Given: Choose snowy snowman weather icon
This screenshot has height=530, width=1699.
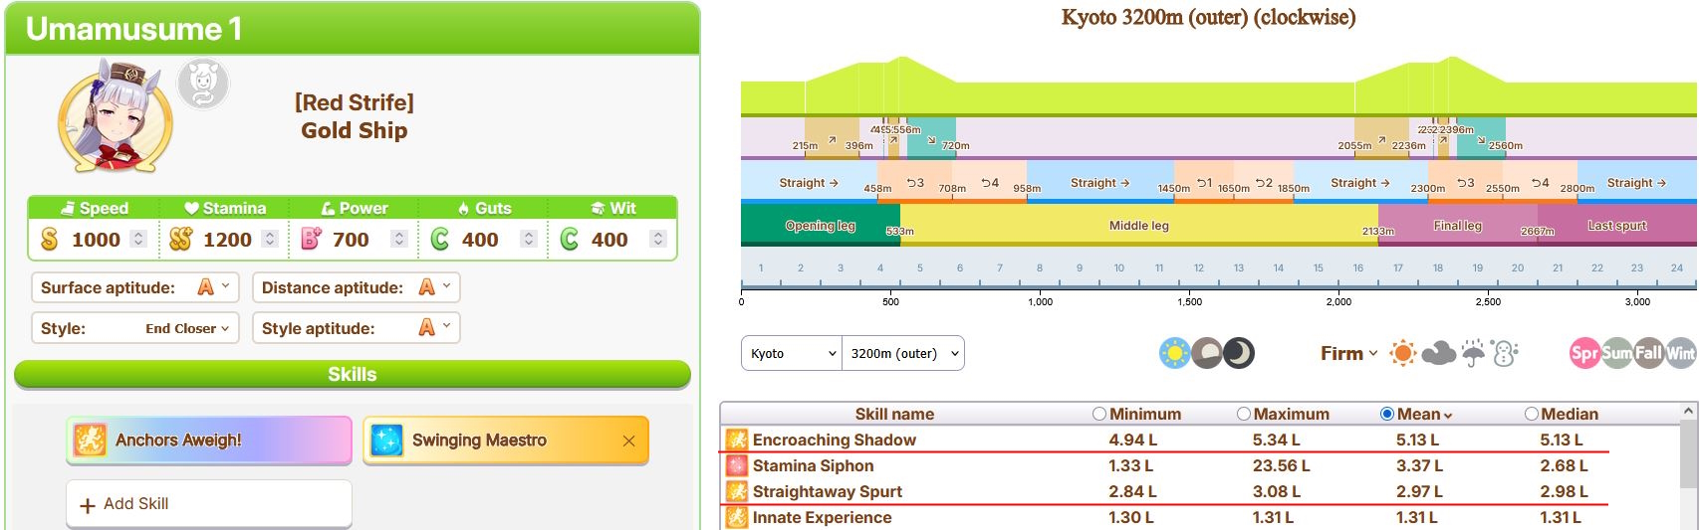Looking at the screenshot, I should [1506, 353].
